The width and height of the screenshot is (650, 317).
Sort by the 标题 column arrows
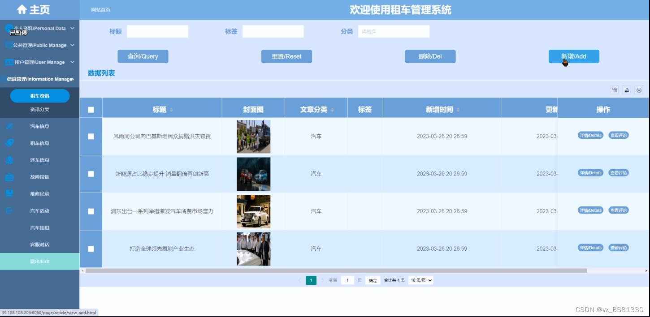point(171,110)
